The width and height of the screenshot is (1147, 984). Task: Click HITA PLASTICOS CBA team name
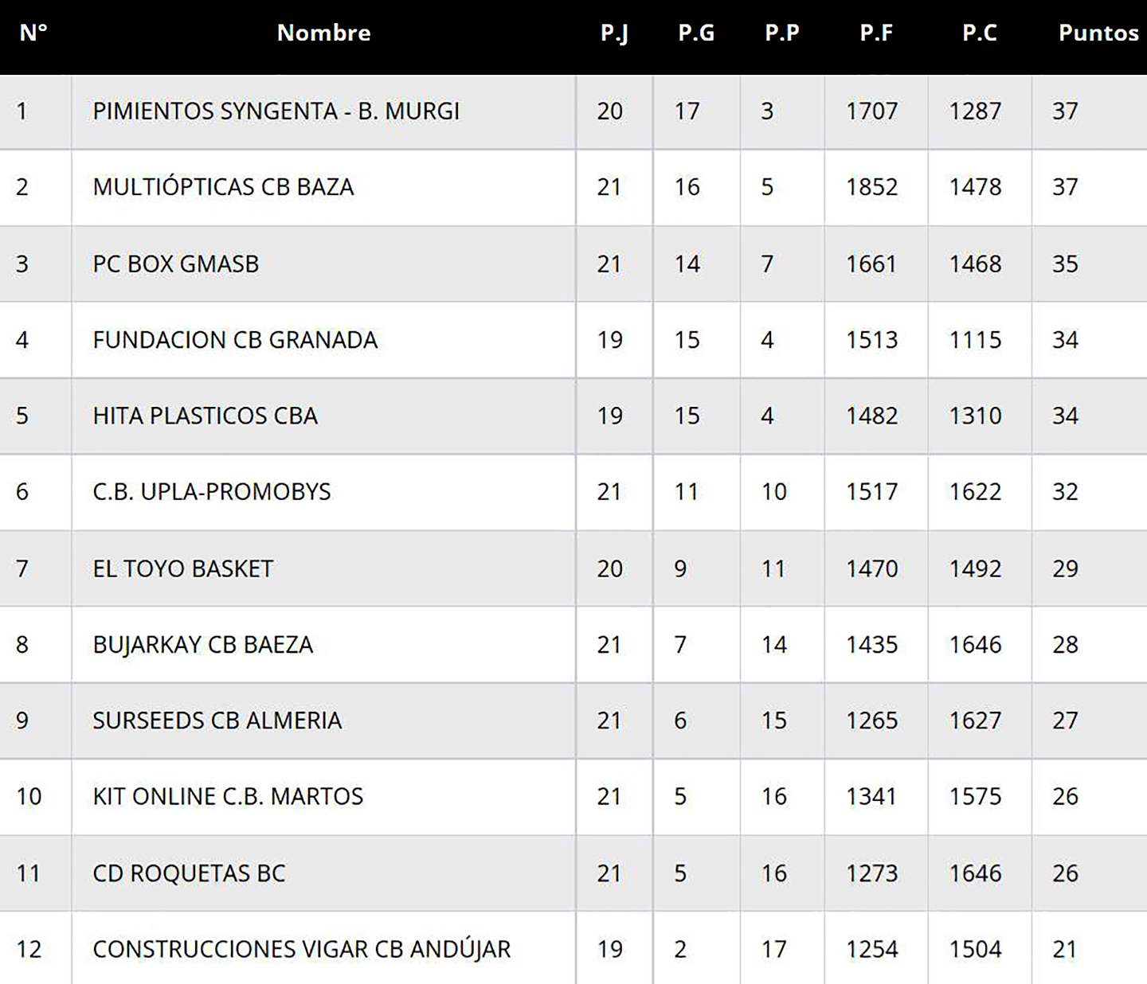[x=205, y=416]
